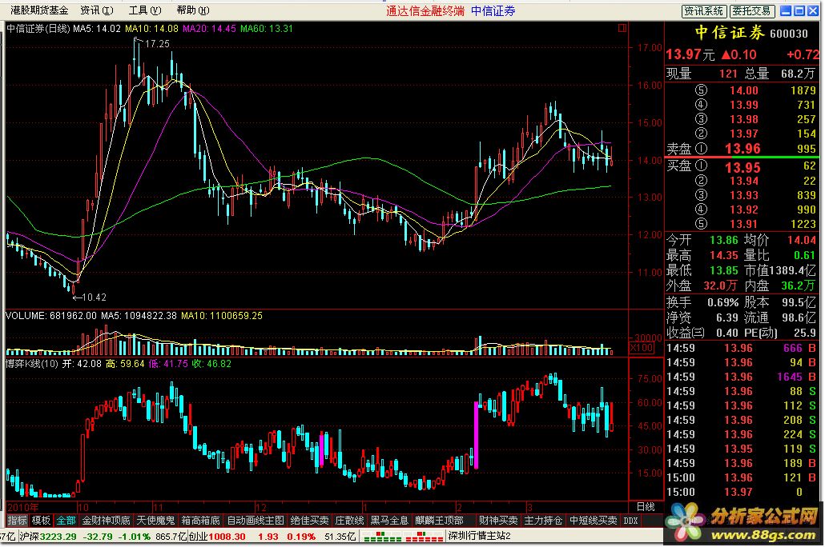Click 卖盘① price 13.96
The image size is (825, 547).
[742, 149]
